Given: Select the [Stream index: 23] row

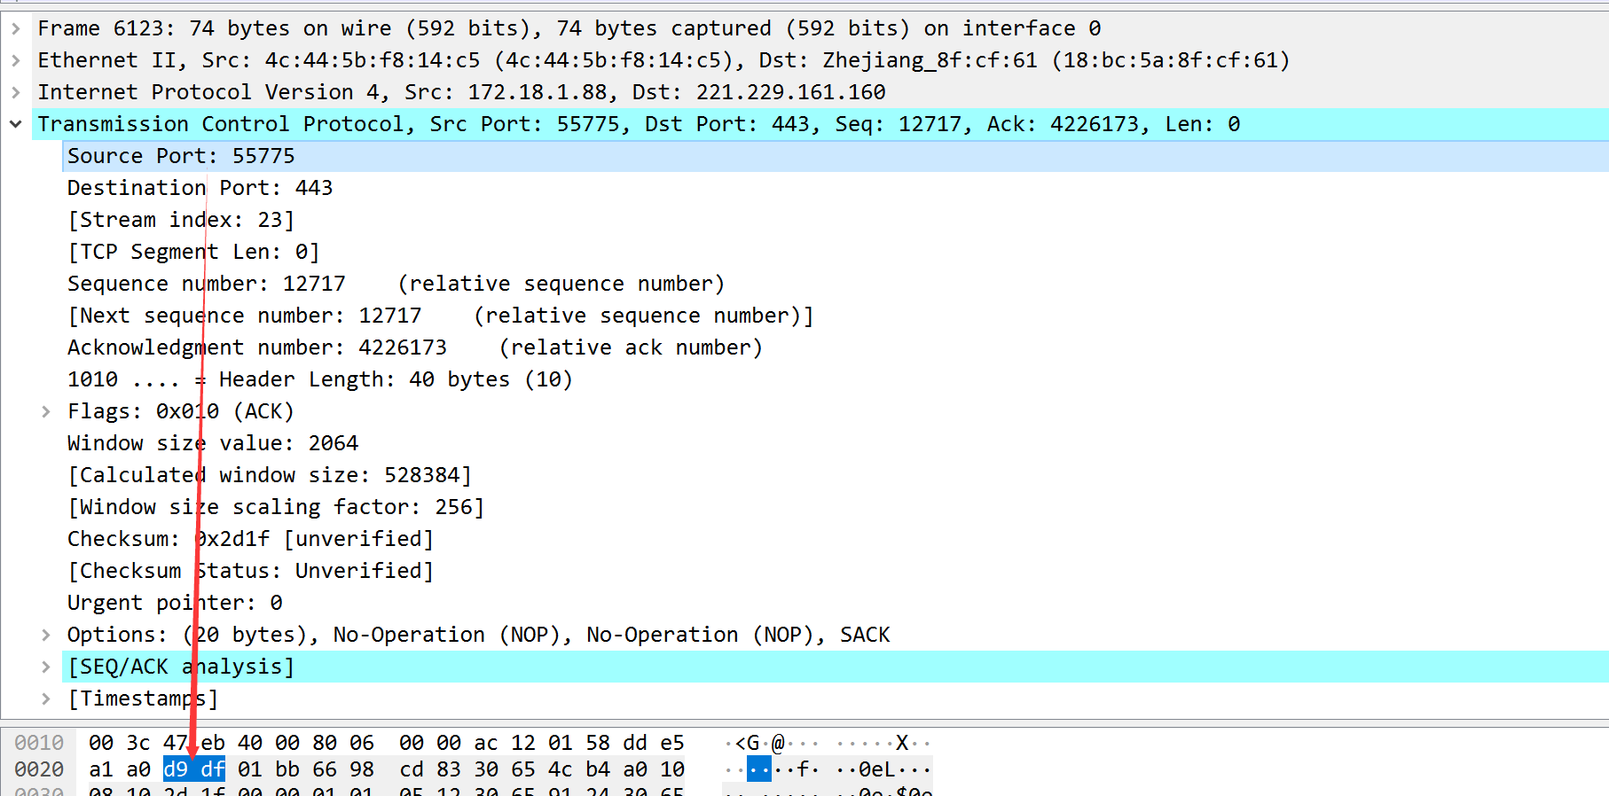Looking at the screenshot, I should (x=836, y=220).
